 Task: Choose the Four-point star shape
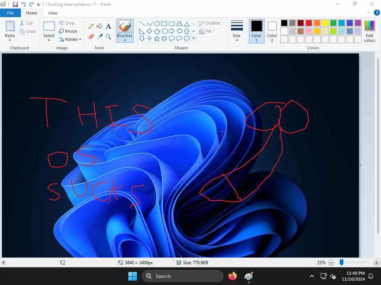click(150, 38)
